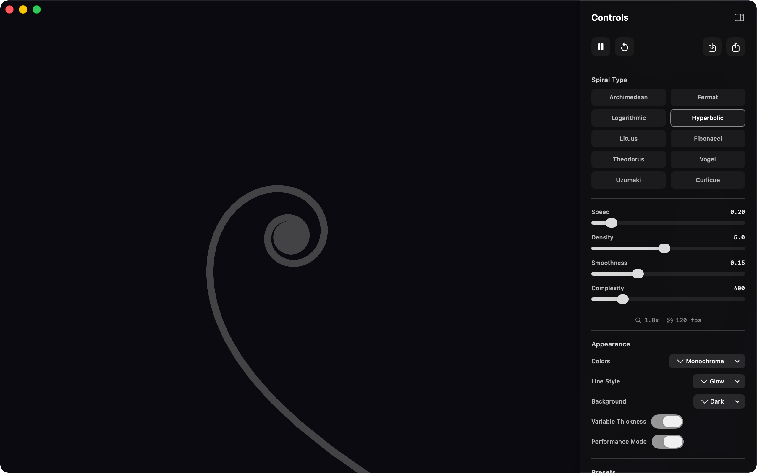757x473 pixels.
Task: Click the Speed slider handle
Action: point(612,223)
